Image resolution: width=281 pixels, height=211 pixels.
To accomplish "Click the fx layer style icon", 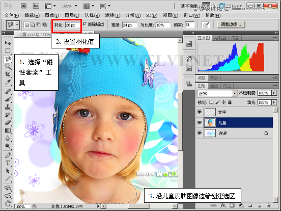I will (x=223, y=205).
